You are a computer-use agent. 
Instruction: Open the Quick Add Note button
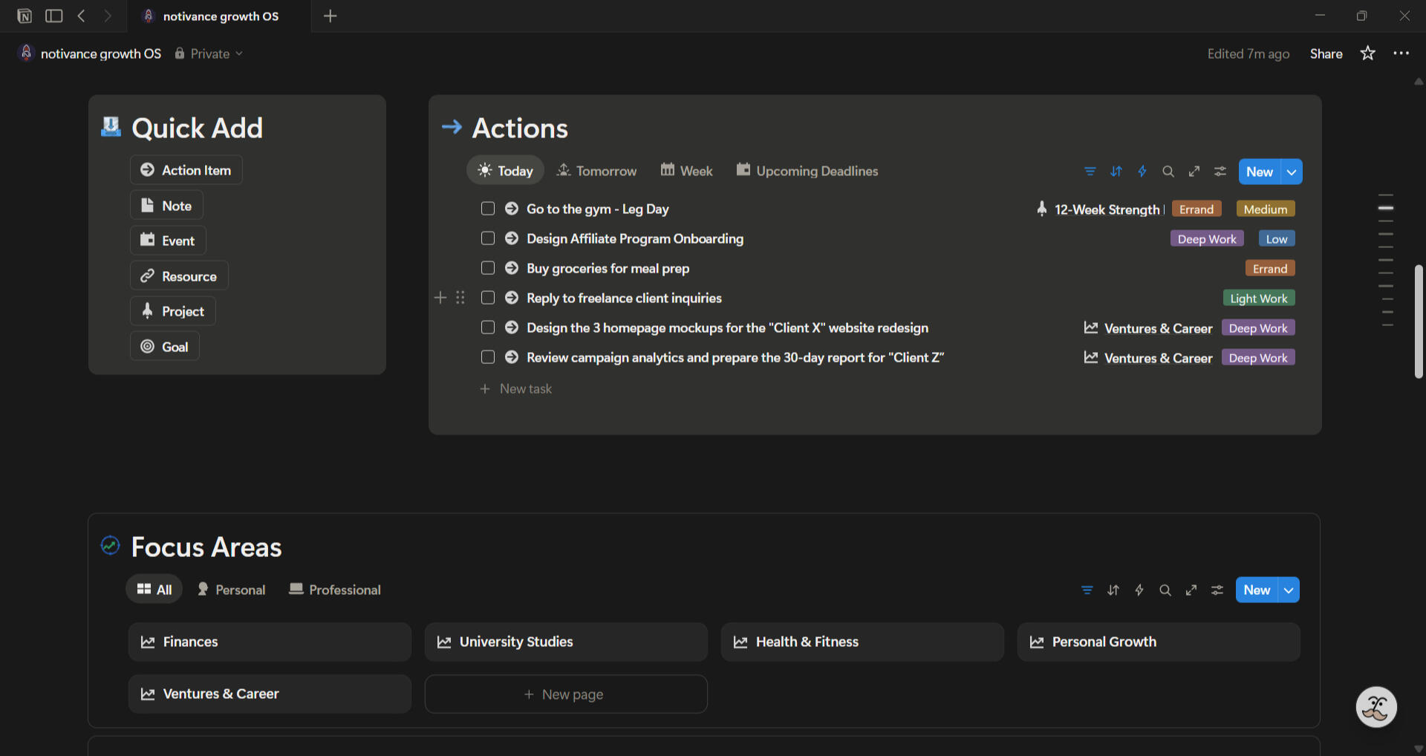point(166,205)
